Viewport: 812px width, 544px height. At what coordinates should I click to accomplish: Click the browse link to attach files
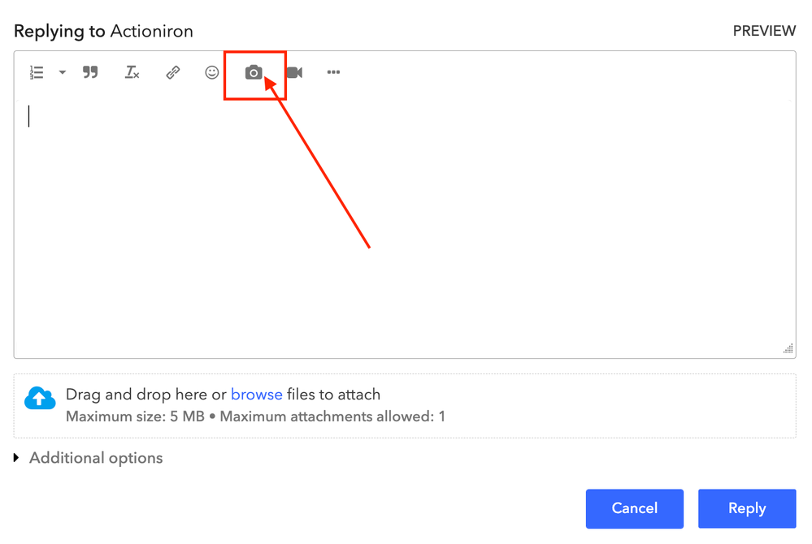(256, 395)
